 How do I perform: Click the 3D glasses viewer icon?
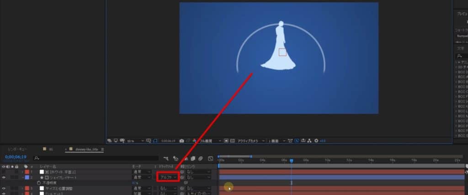click(122, 140)
